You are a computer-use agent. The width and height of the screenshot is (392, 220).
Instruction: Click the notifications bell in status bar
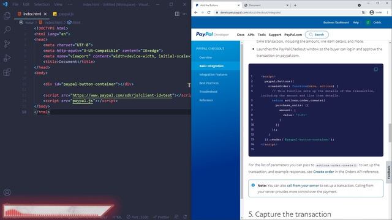[x=185, y=217]
